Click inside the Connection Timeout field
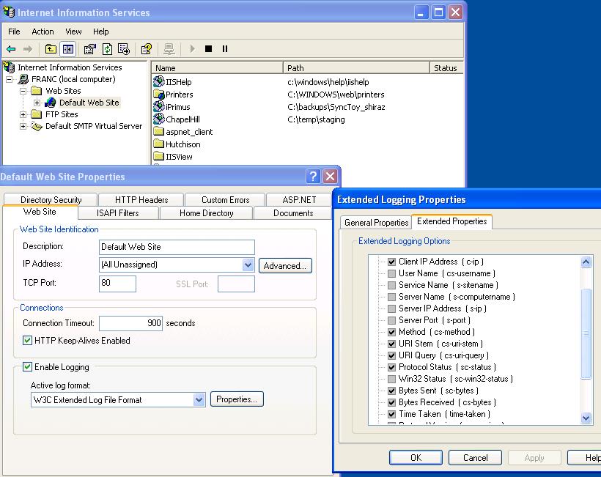 click(x=130, y=322)
